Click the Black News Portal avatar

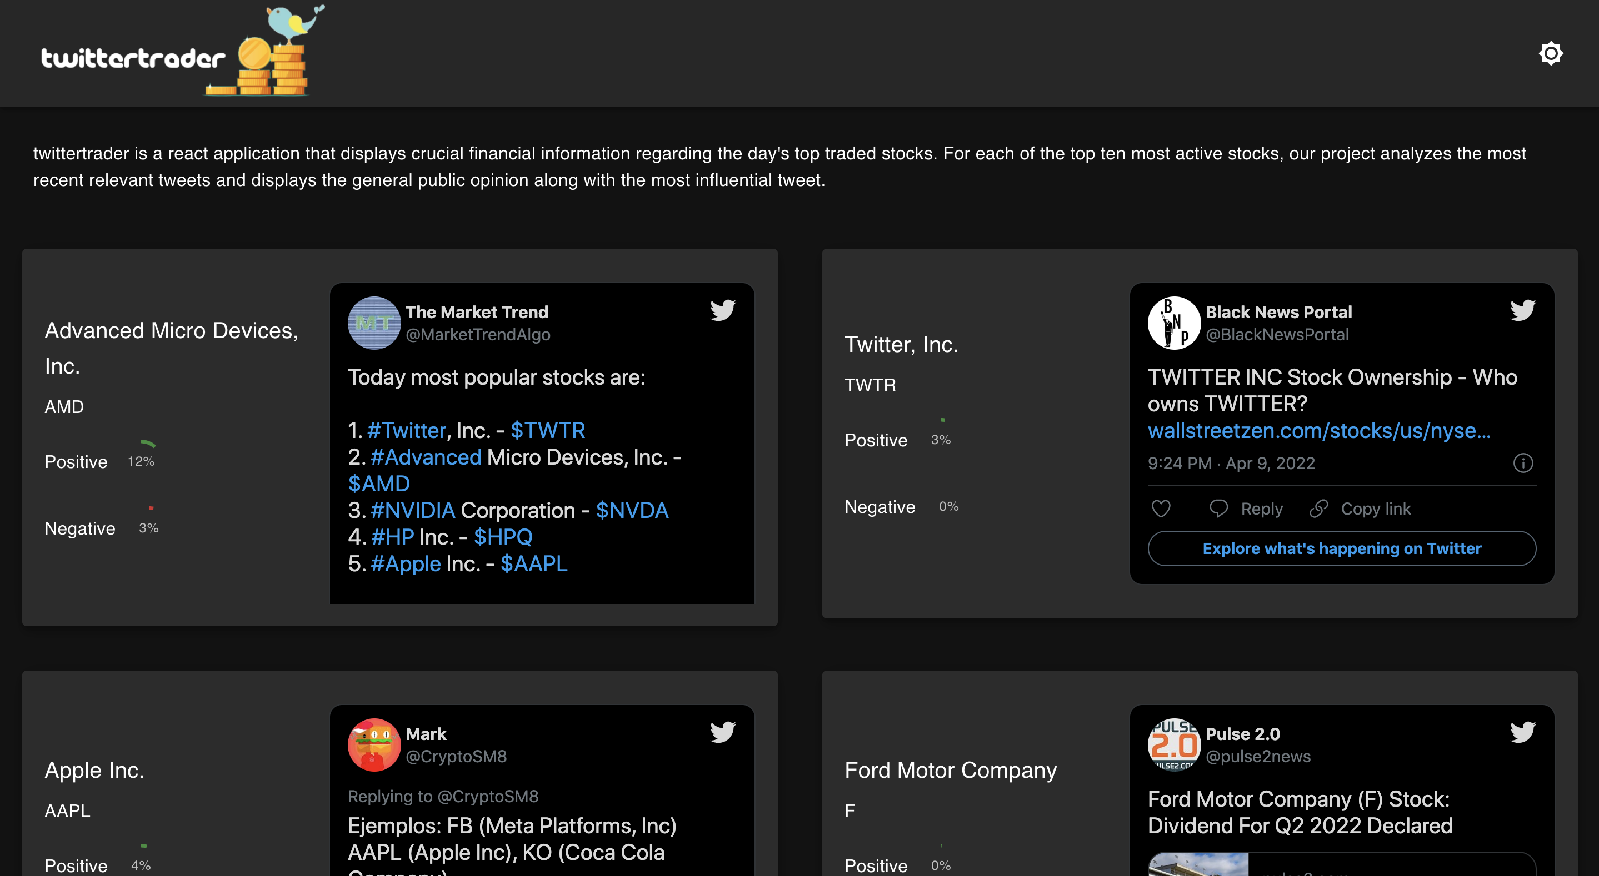tap(1173, 323)
